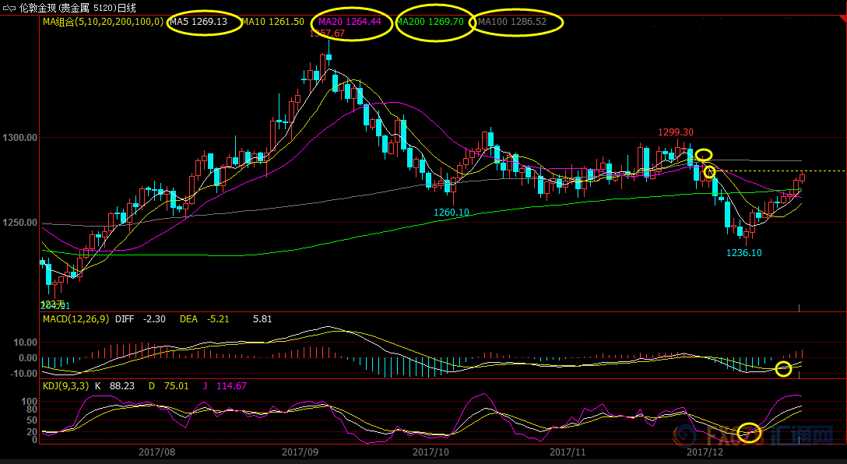Click the 1260.10 low price annotation
The width and height of the screenshot is (847, 464).
[452, 213]
